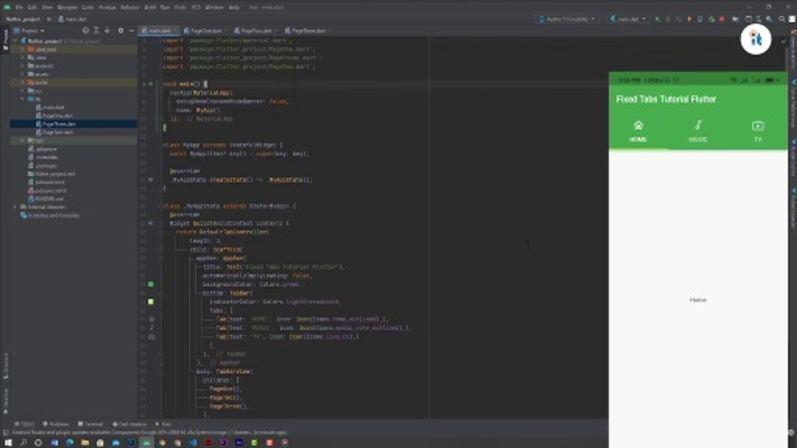Select pubspec.yaml in Project tree

pos(47,190)
